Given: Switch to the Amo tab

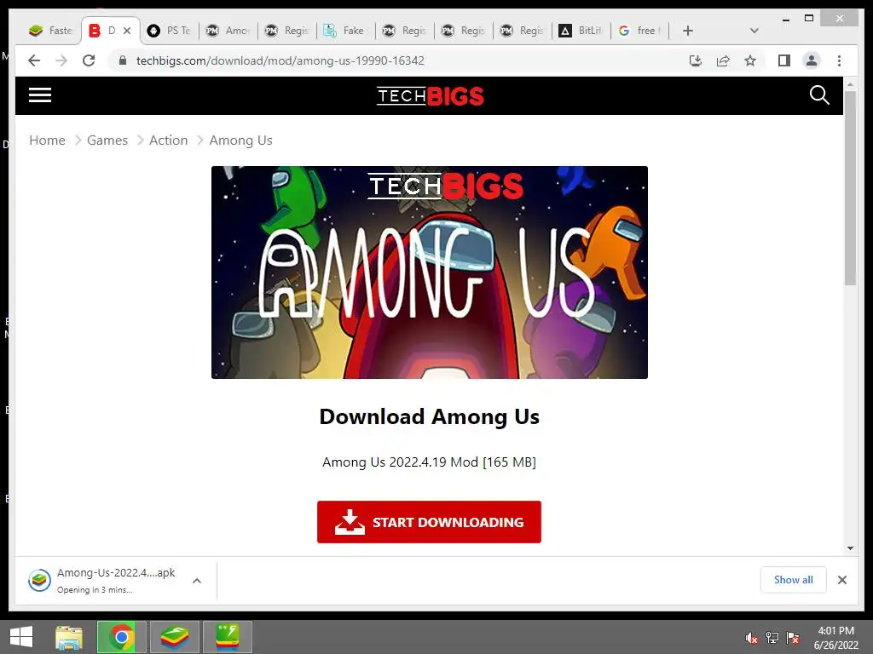Looking at the screenshot, I should click(x=228, y=31).
